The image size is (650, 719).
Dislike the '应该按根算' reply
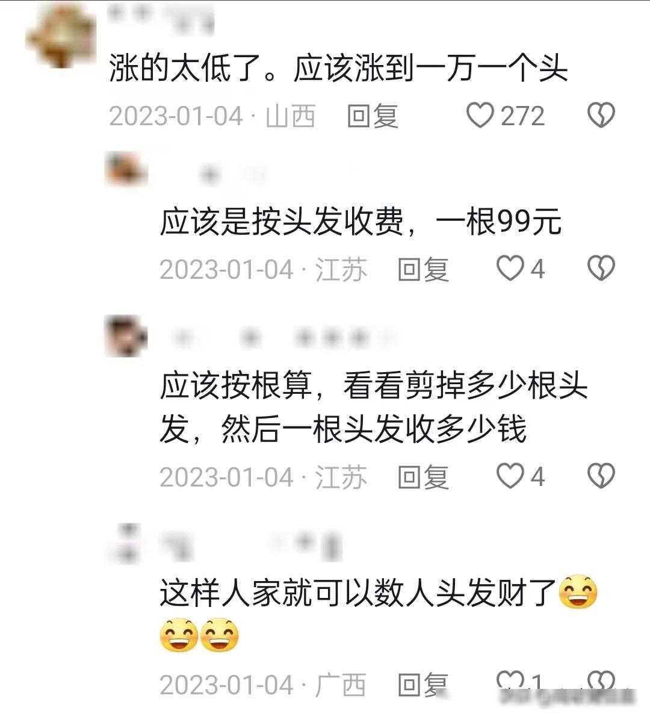[601, 476]
